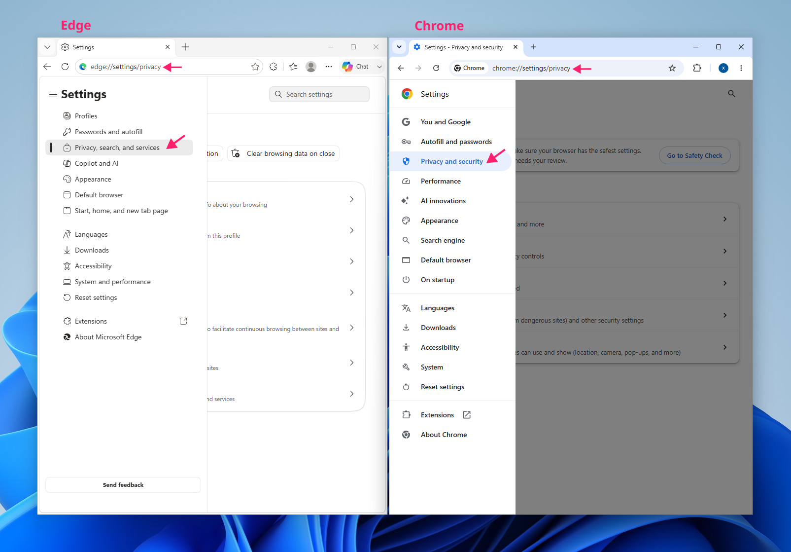Bookmark this page with Chrome star
This screenshot has height=552, width=791.
click(x=672, y=68)
